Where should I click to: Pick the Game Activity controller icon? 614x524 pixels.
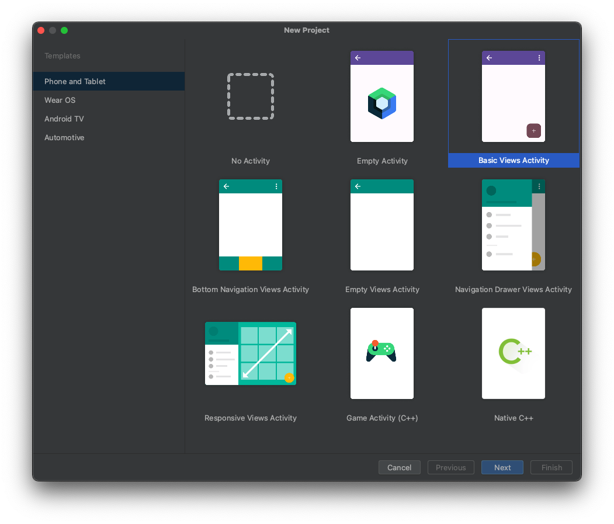381,351
